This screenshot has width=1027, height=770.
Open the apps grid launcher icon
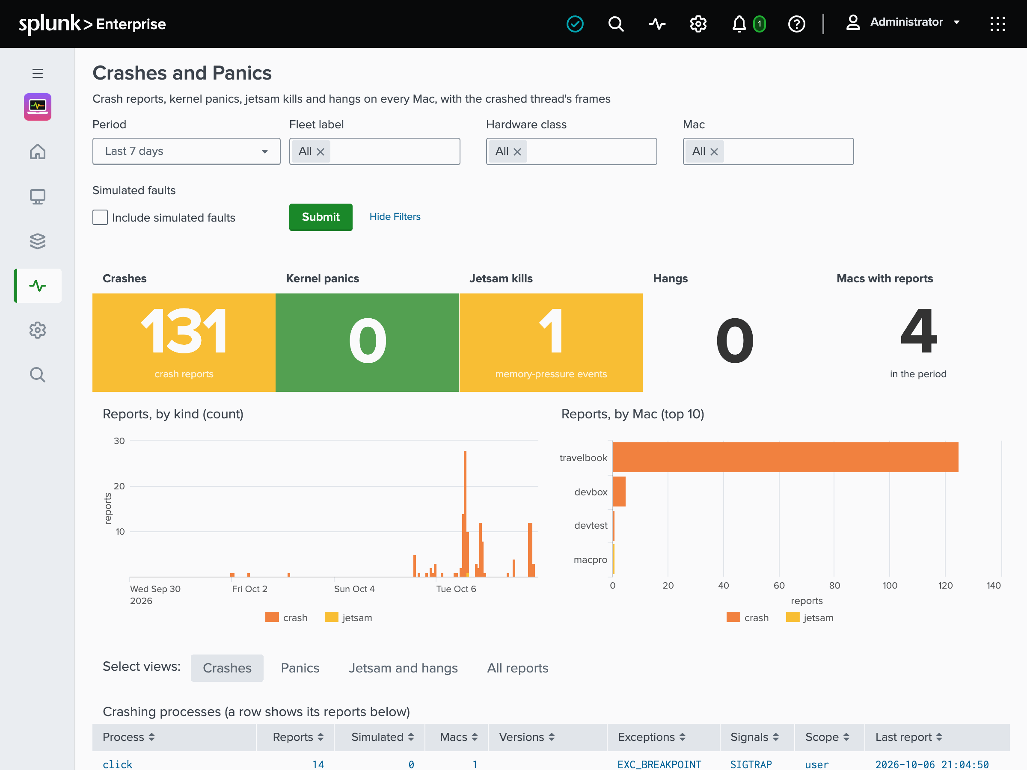coord(997,24)
